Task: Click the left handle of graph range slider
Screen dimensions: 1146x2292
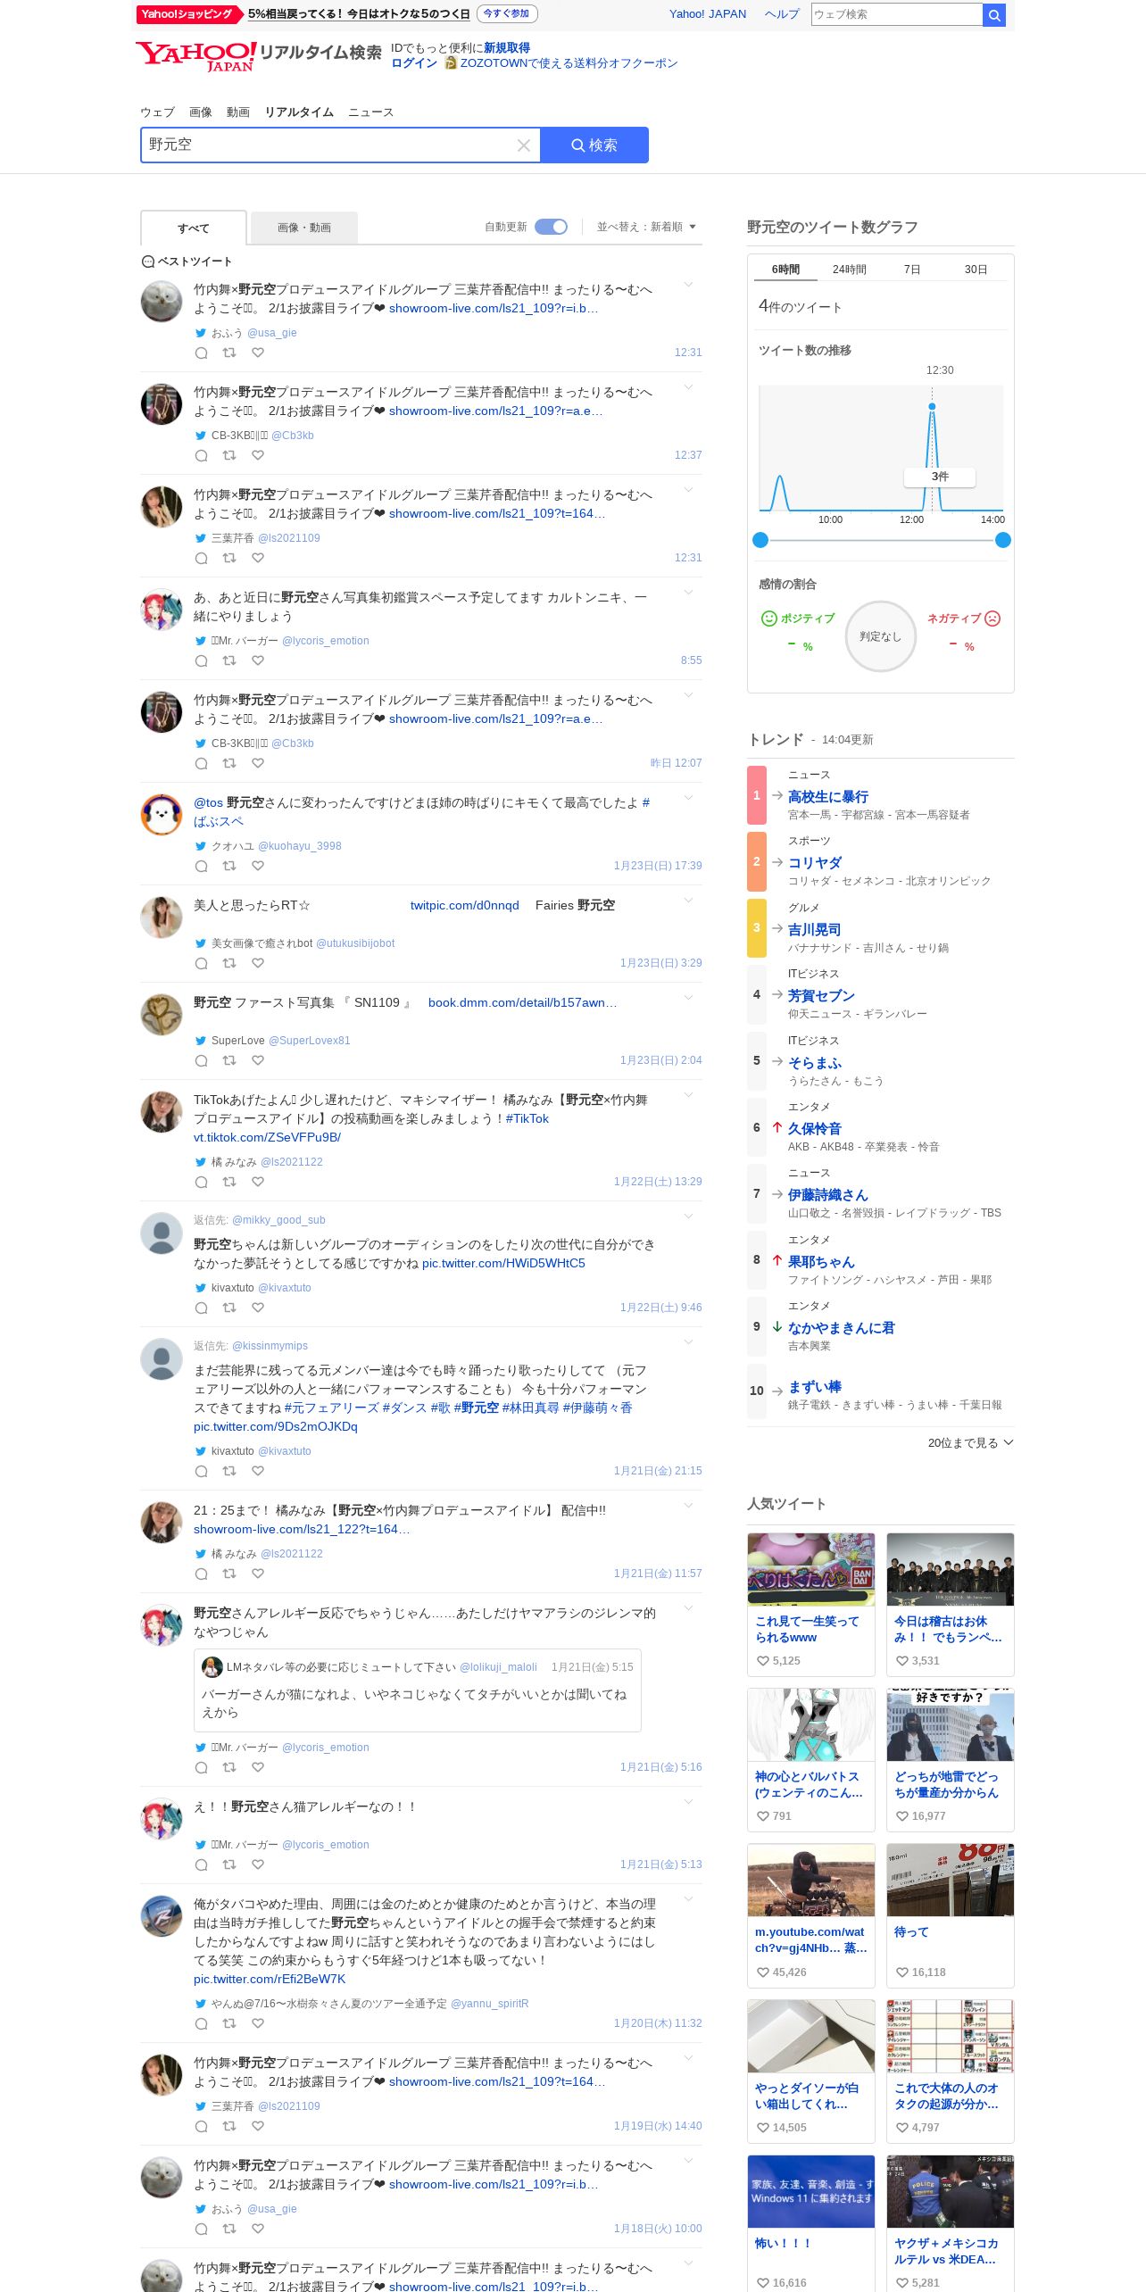Action: pos(760,540)
